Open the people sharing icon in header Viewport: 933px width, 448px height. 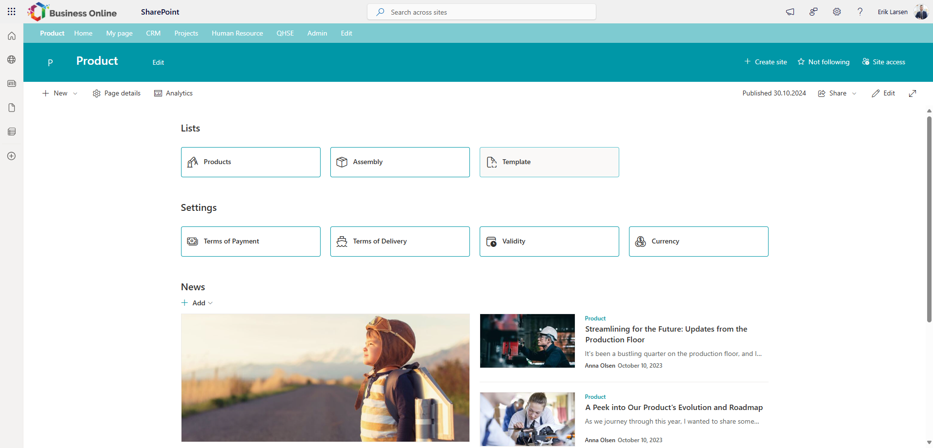pos(813,12)
